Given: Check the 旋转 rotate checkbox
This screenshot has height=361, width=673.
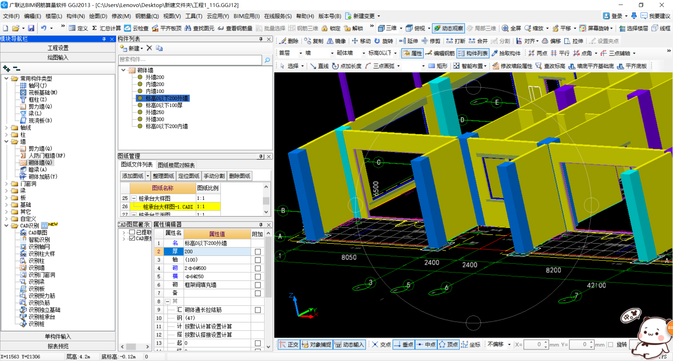Looking at the screenshot, I should (x=611, y=345).
